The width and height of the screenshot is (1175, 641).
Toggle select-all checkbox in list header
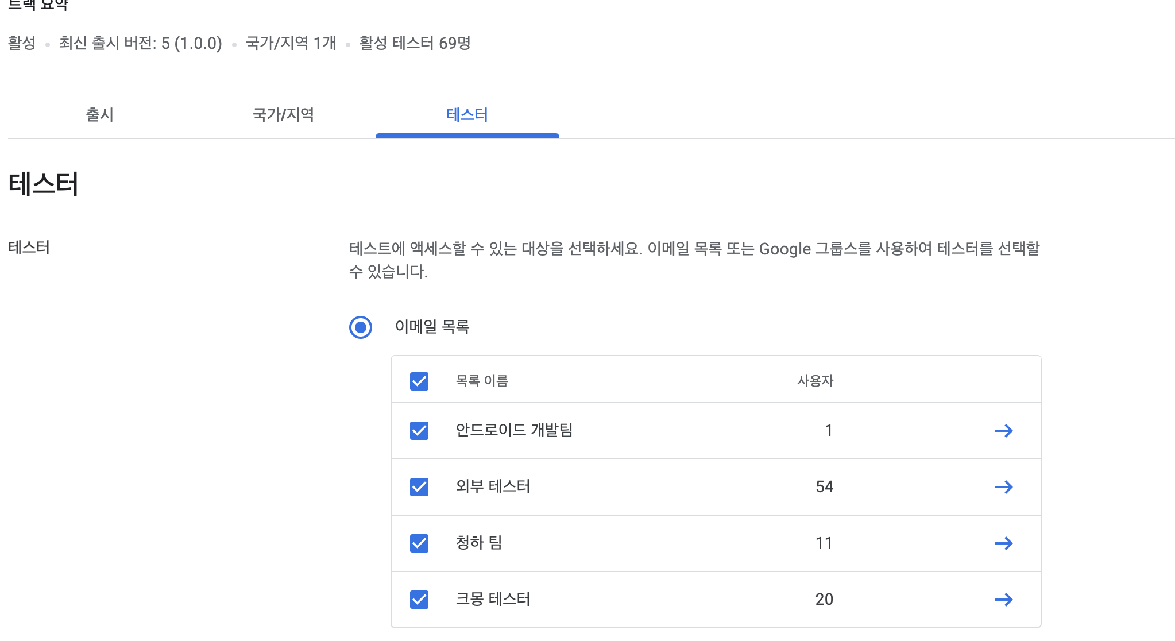pos(419,381)
